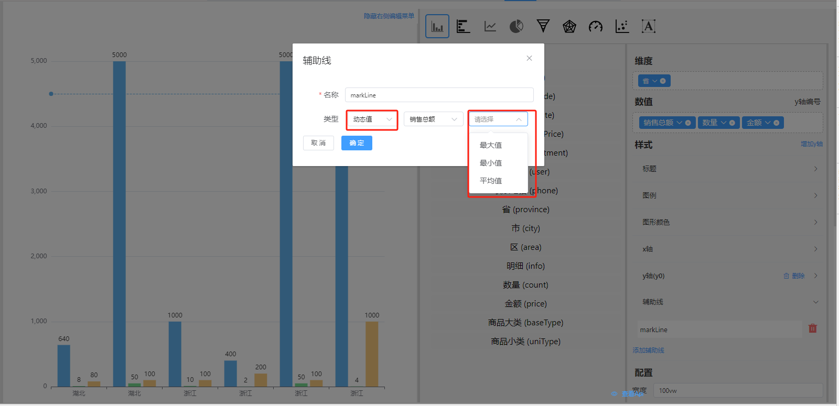Viewport: 839px width, 406px height.
Task: Click the text component icon
Action: [x=649, y=26]
